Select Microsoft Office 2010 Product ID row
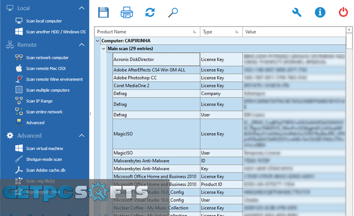 [229, 184]
